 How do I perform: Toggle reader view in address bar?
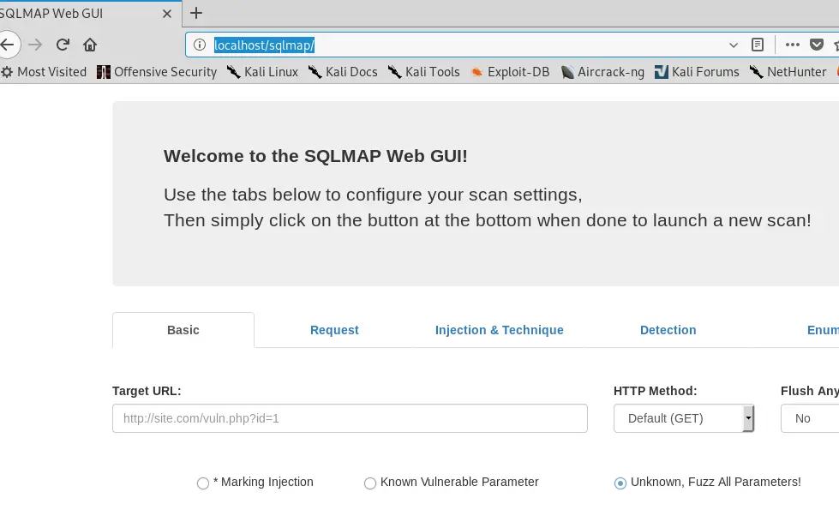758,45
